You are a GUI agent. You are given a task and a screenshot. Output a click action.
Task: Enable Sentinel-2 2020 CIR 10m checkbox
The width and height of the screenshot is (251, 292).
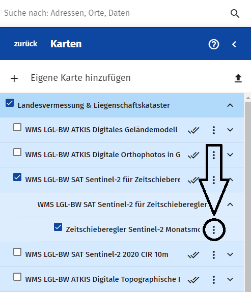(x=17, y=252)
